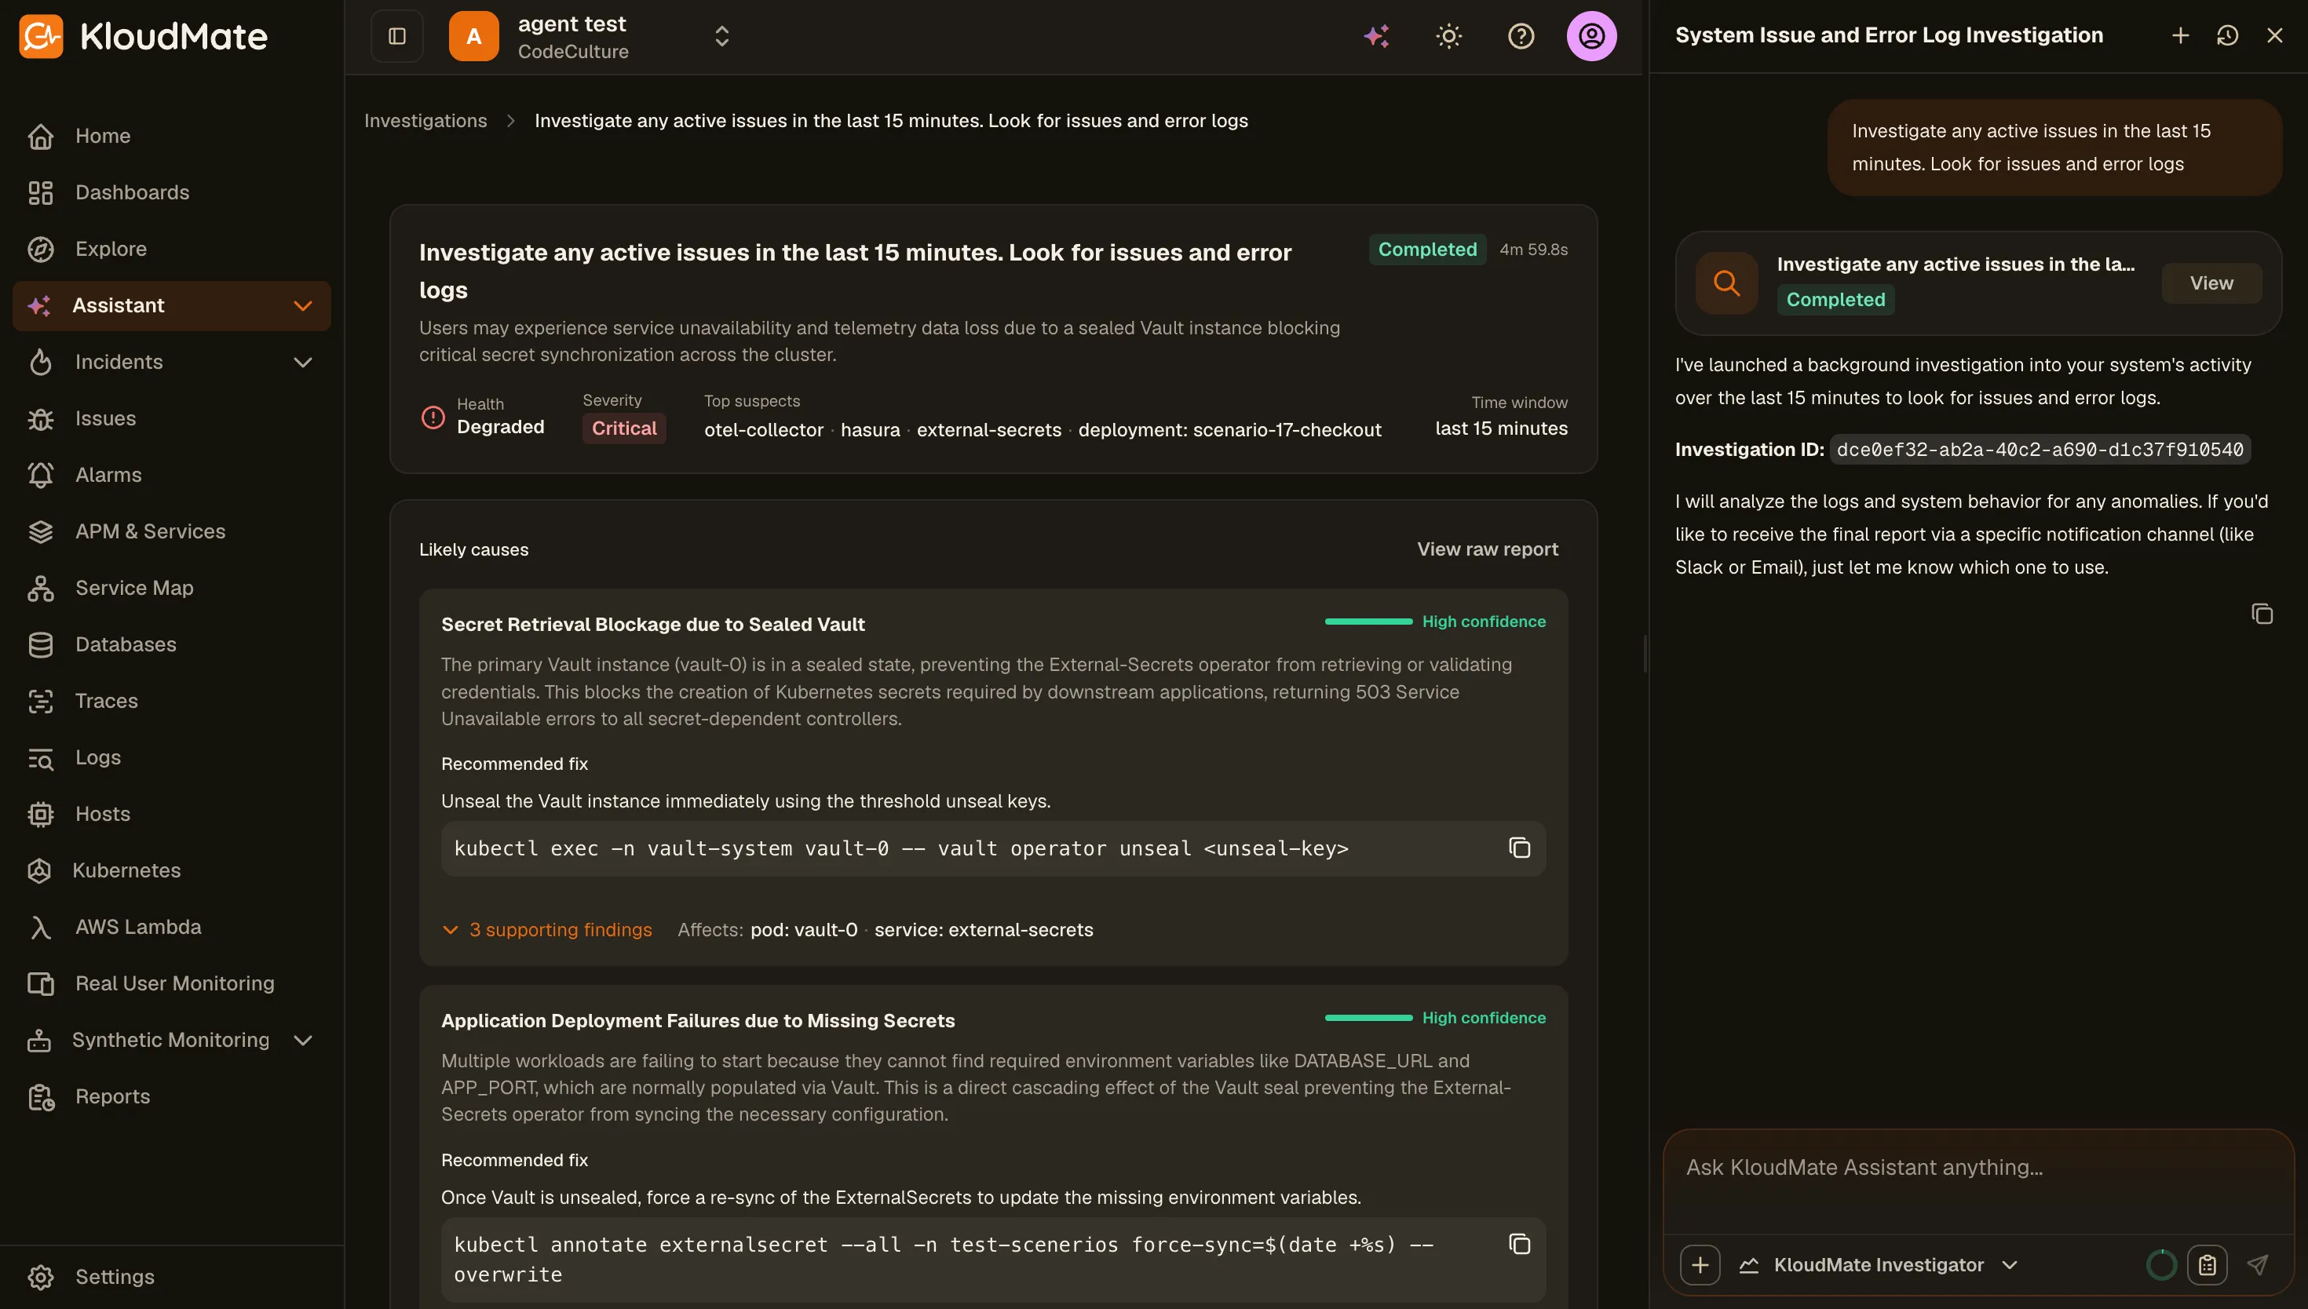Screen dimensions: 2308x1309
Task: Toggle the sidebar collapse panel icon
Action: coord(396,36)
